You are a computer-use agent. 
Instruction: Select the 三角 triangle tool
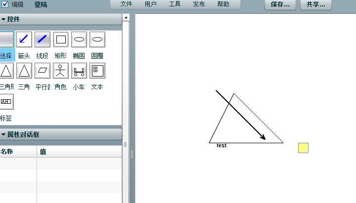(24, 71)
